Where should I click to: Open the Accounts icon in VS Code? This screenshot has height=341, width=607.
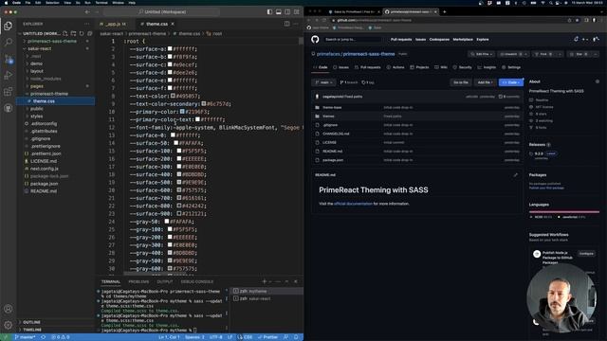click(x=9, y=309)
